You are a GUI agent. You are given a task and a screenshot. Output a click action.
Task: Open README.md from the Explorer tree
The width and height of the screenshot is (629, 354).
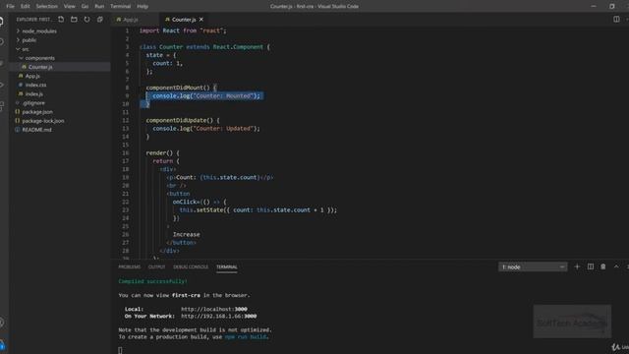(x=37, y=130)
